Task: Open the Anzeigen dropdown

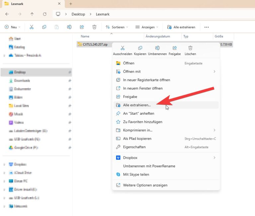Action: [x=147, y=27]
